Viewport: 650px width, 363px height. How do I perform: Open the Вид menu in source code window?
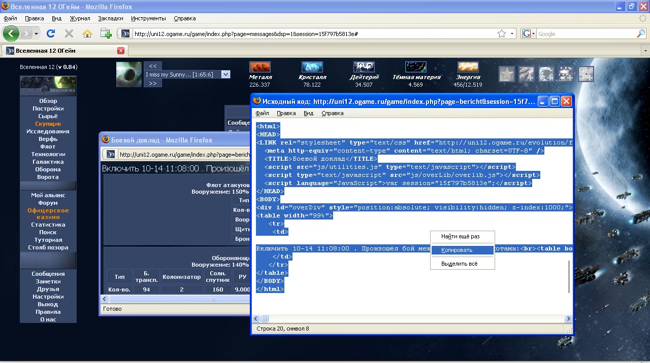(x=308, y=113)
